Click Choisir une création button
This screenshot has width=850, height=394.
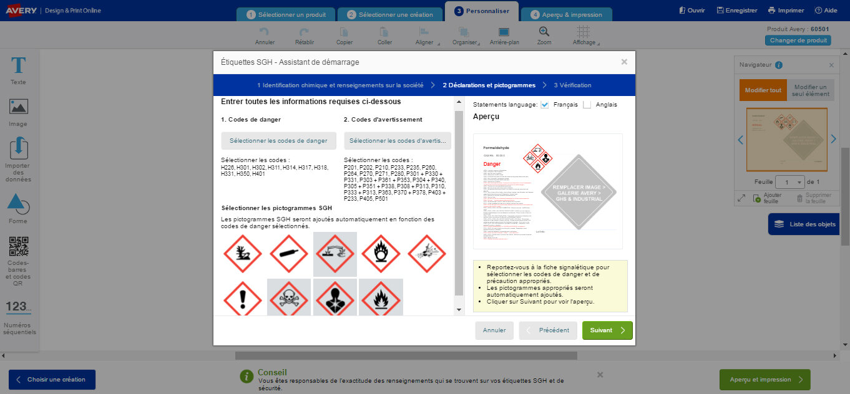tap(52, 380)
